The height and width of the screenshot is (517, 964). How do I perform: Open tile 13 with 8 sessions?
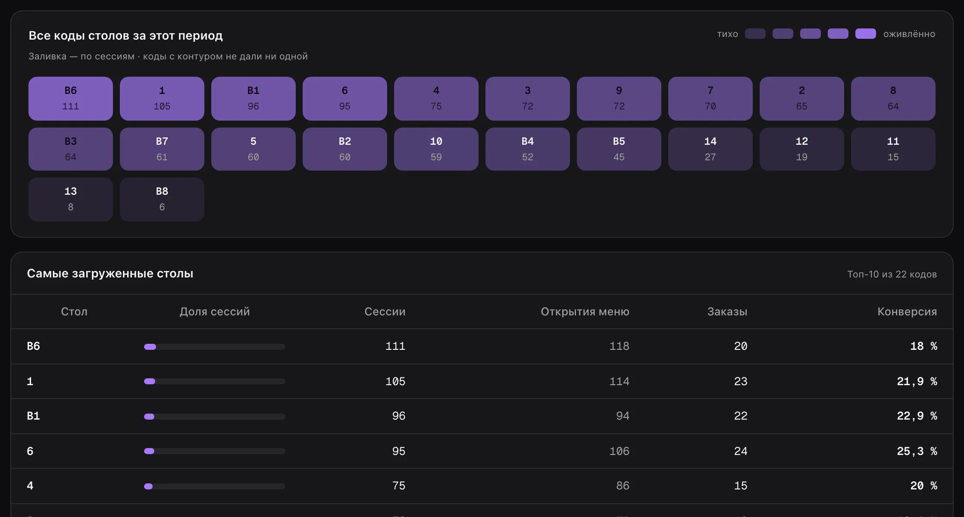71,199
